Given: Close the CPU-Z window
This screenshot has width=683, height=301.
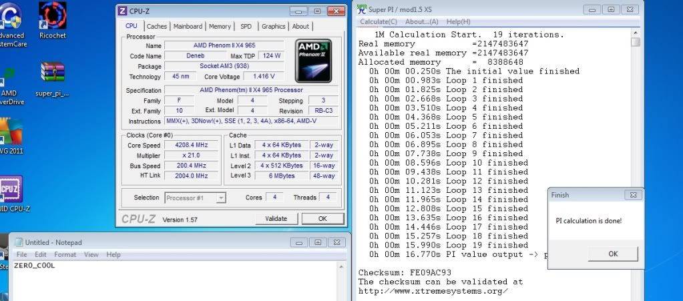Looking at the screenshot, I should (x=336, y=11).
